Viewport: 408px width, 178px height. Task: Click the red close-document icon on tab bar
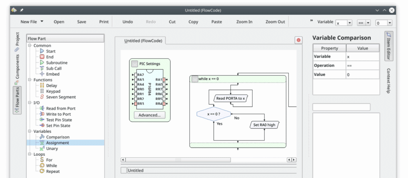tap(298, 40)
